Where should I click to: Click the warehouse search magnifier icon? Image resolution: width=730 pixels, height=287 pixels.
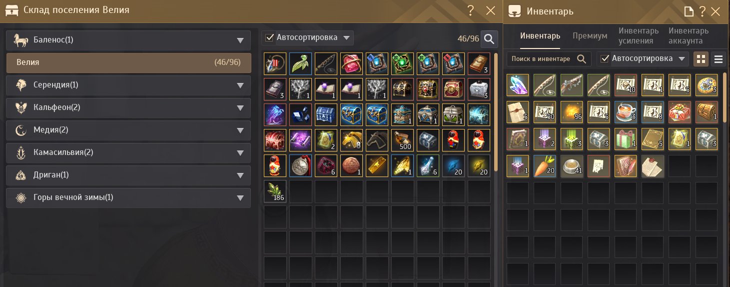489,38
